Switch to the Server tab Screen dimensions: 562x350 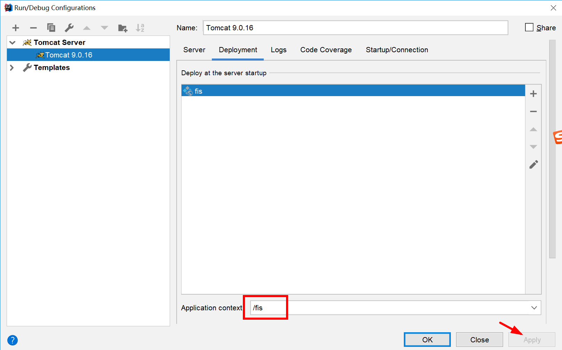(x=194, y=50)
